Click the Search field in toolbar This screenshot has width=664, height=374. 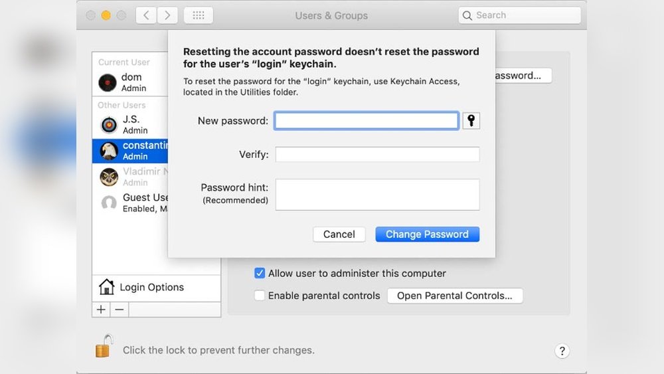[526, 15]
